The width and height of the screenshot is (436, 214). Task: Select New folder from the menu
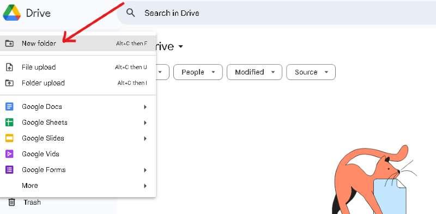[78, 44]
